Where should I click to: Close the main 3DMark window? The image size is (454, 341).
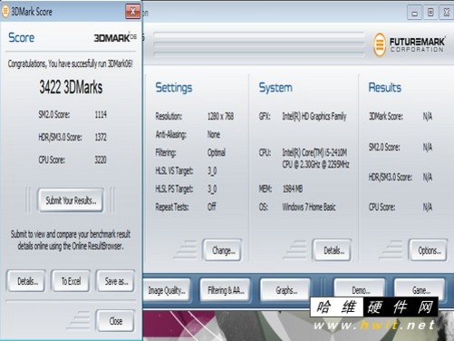click(447, 13)
